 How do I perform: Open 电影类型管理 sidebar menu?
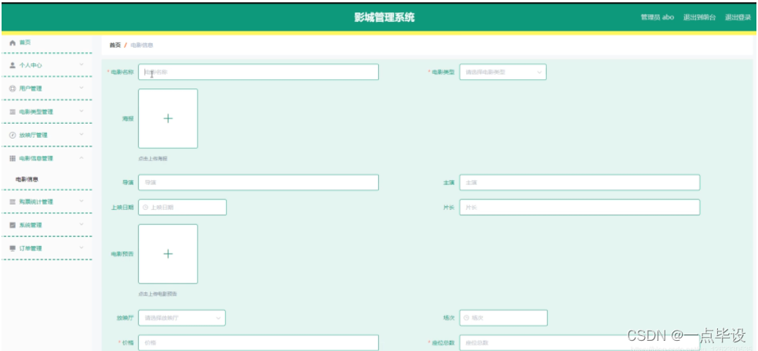(x=47, y=111)
